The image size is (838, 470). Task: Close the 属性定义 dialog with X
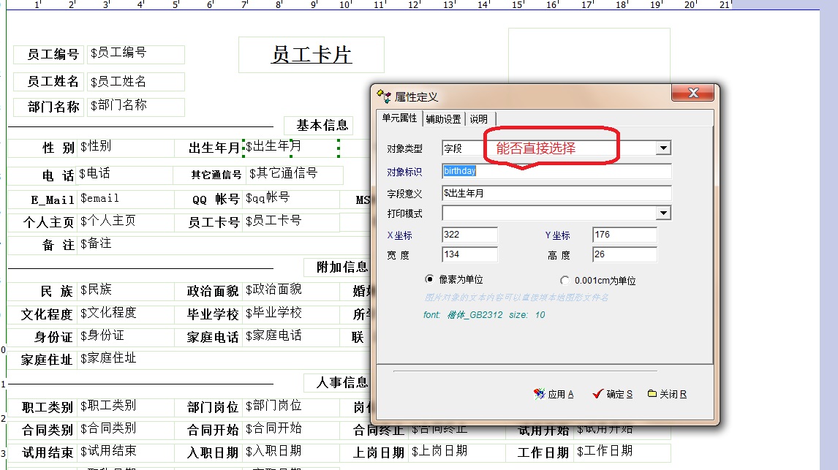tap(692, 94)
